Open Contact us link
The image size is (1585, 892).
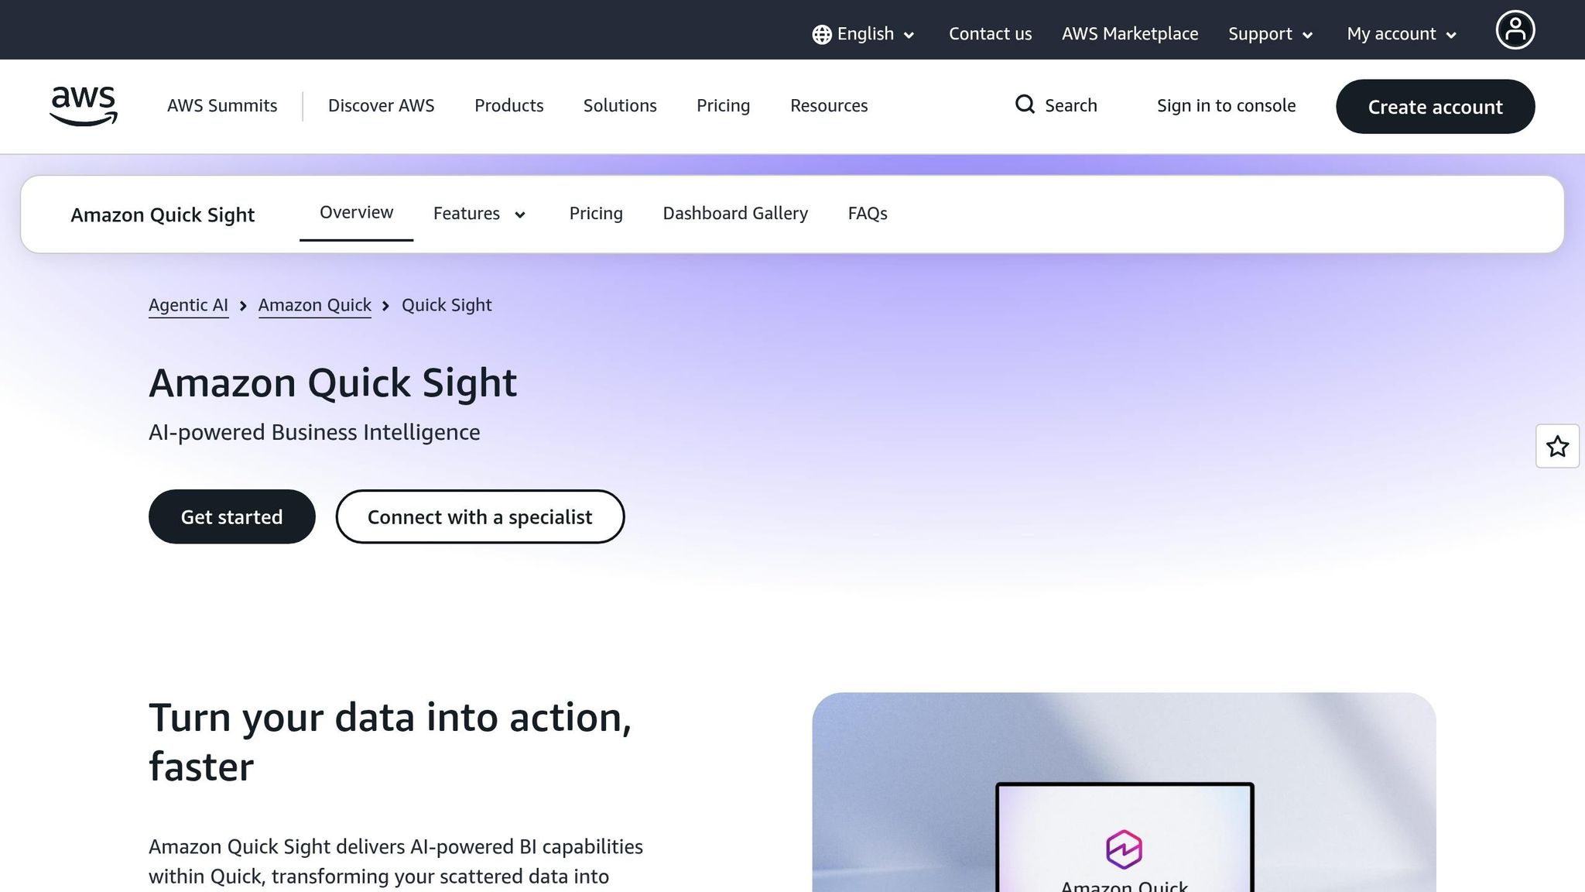(990, 34)
